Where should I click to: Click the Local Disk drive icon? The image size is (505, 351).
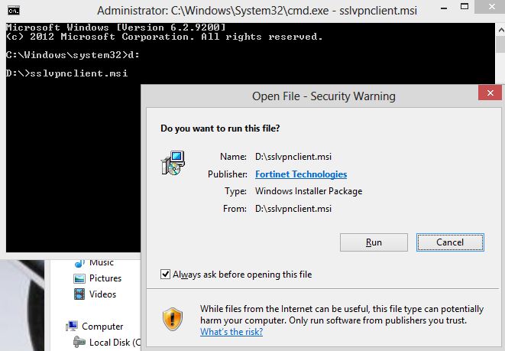pos(79,342)
